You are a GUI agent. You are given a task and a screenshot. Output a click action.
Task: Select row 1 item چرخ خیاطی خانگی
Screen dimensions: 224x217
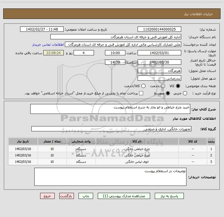pos(137,149)
